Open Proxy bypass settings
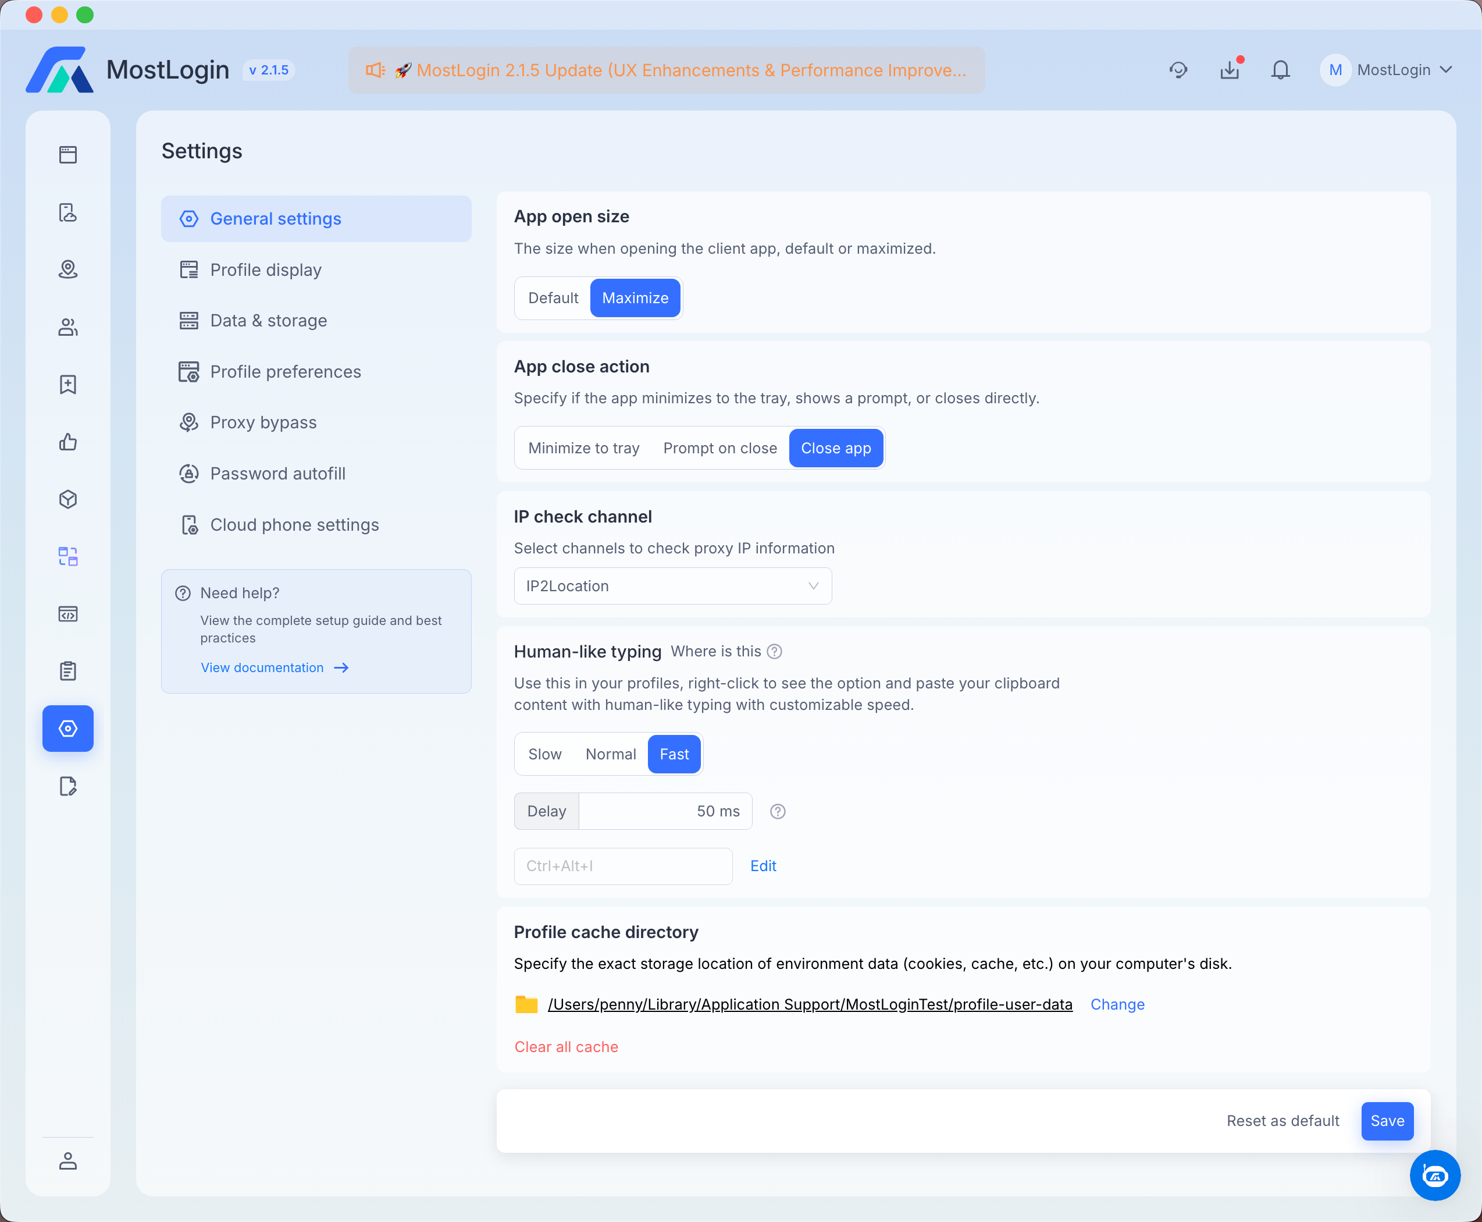 pyautogui.click(x=316, y=422)
